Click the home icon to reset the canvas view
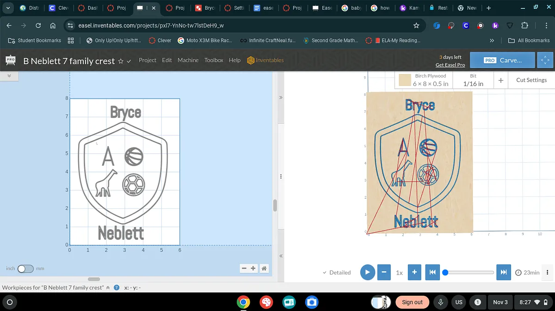Screen dimensions: 555x311 [x=264, y=268]
